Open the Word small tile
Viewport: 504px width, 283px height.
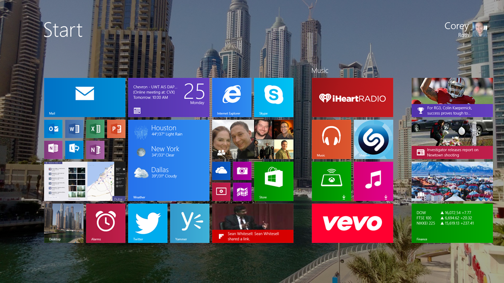pos(74,129)
